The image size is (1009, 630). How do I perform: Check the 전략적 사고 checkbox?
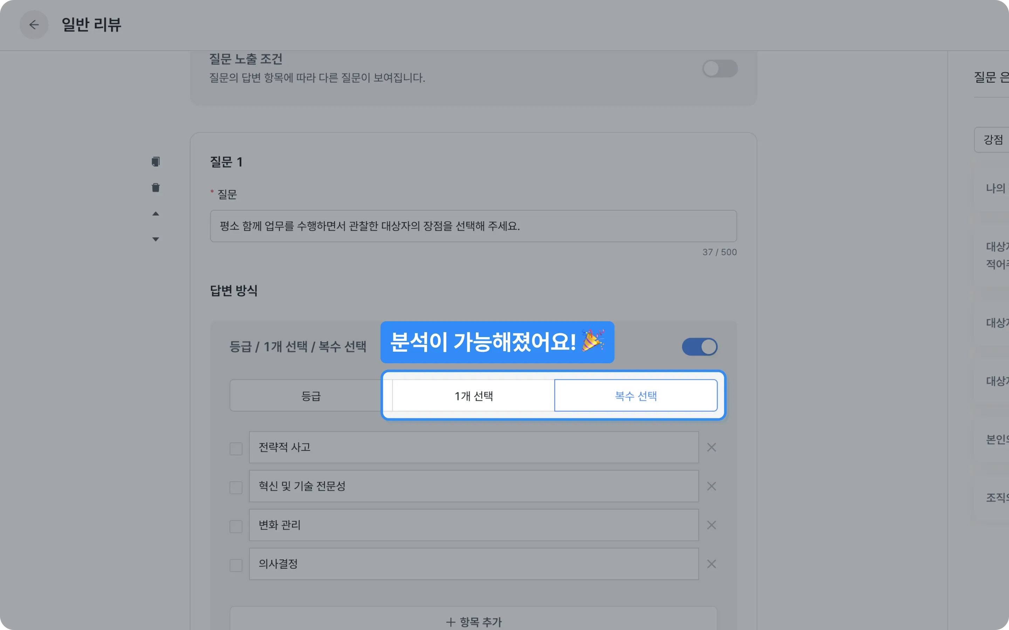(x=236, y=449)
